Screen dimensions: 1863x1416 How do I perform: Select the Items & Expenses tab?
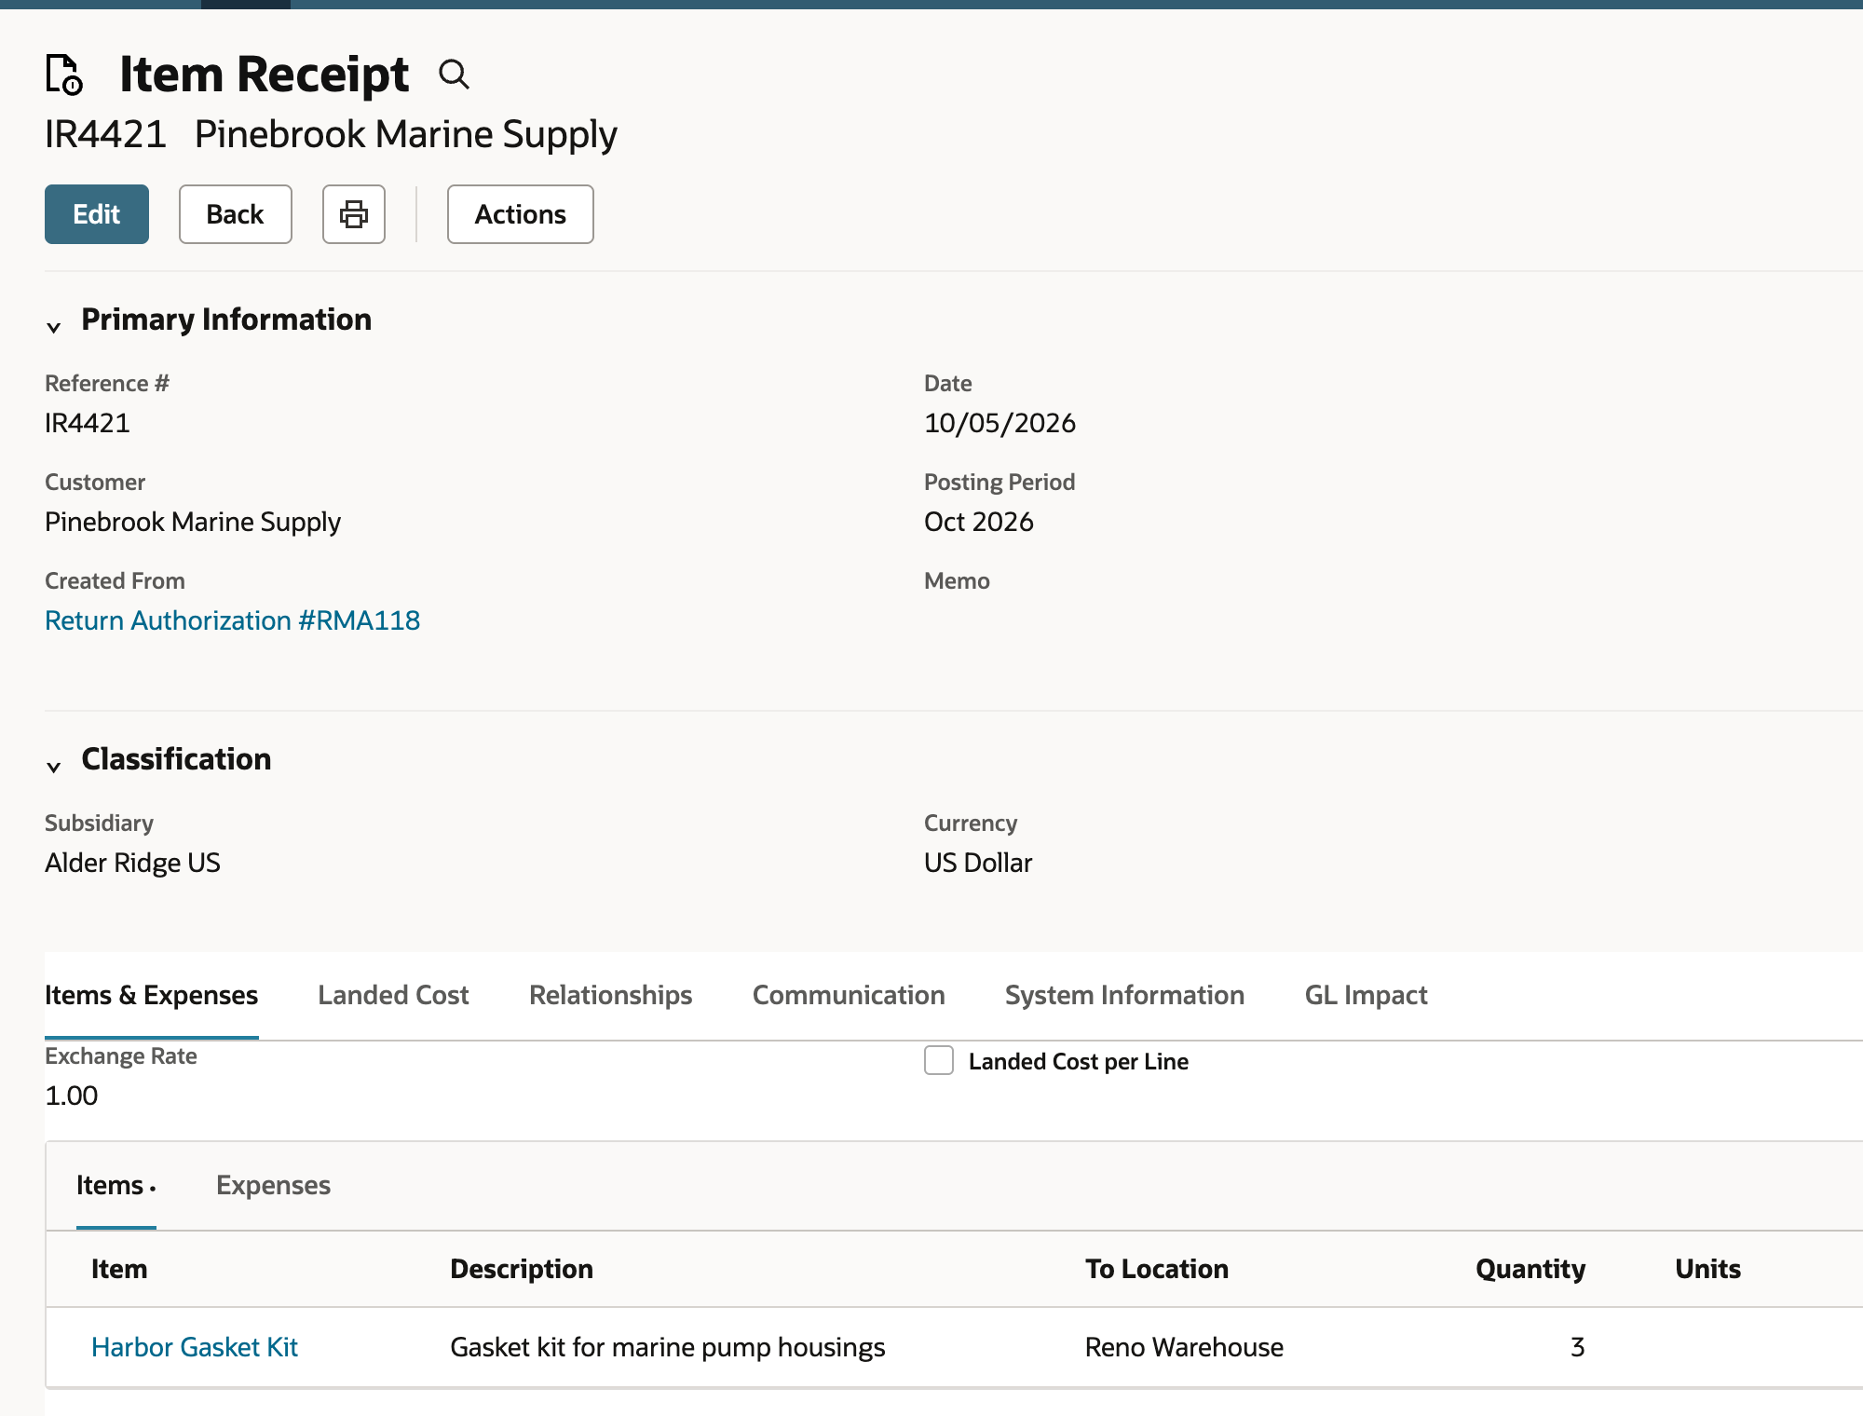tap(151, 995)
